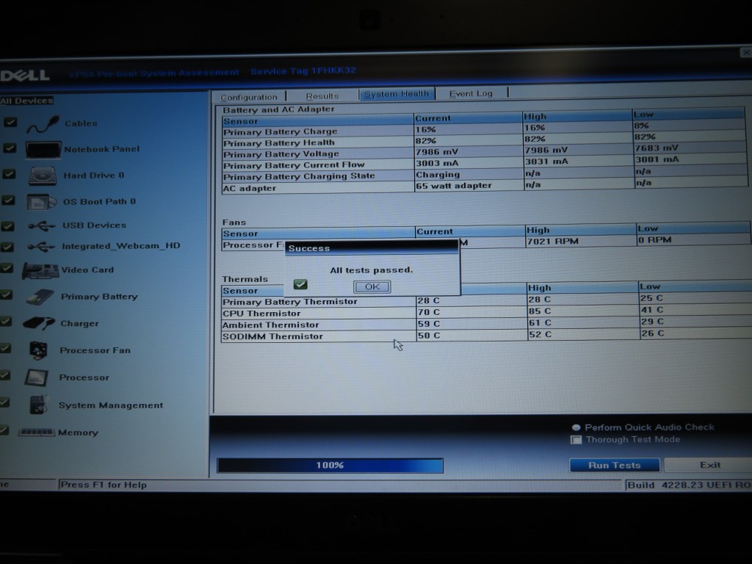Screen dimensions: 752x564
Task: Click the Service Tag text in header
Action: coord(303,71)
